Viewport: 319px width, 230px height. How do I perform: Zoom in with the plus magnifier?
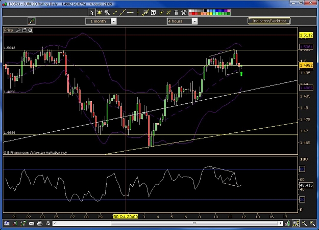click(312, 223)
